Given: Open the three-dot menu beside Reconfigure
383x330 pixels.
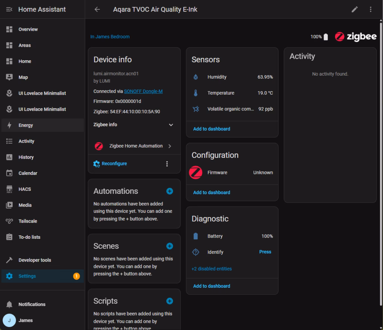Looking at the screenshot, I should click(167, 164).
